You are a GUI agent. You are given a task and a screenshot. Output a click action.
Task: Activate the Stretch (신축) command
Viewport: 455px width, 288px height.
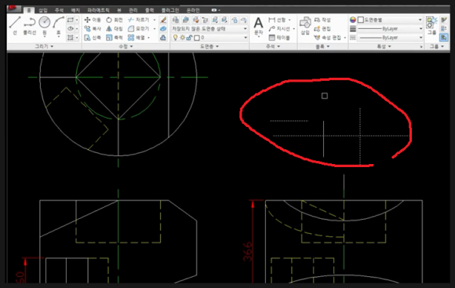click(93, 38)
